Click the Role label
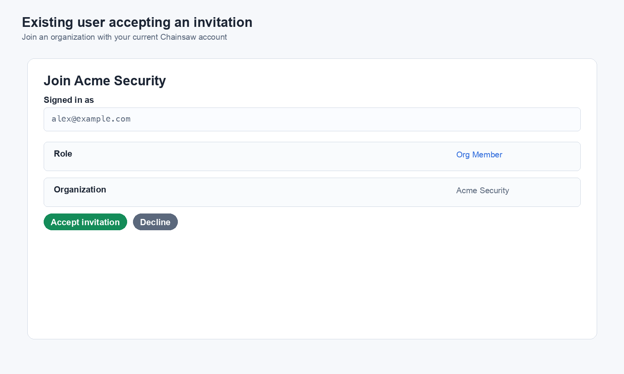 tap(63, 154)
